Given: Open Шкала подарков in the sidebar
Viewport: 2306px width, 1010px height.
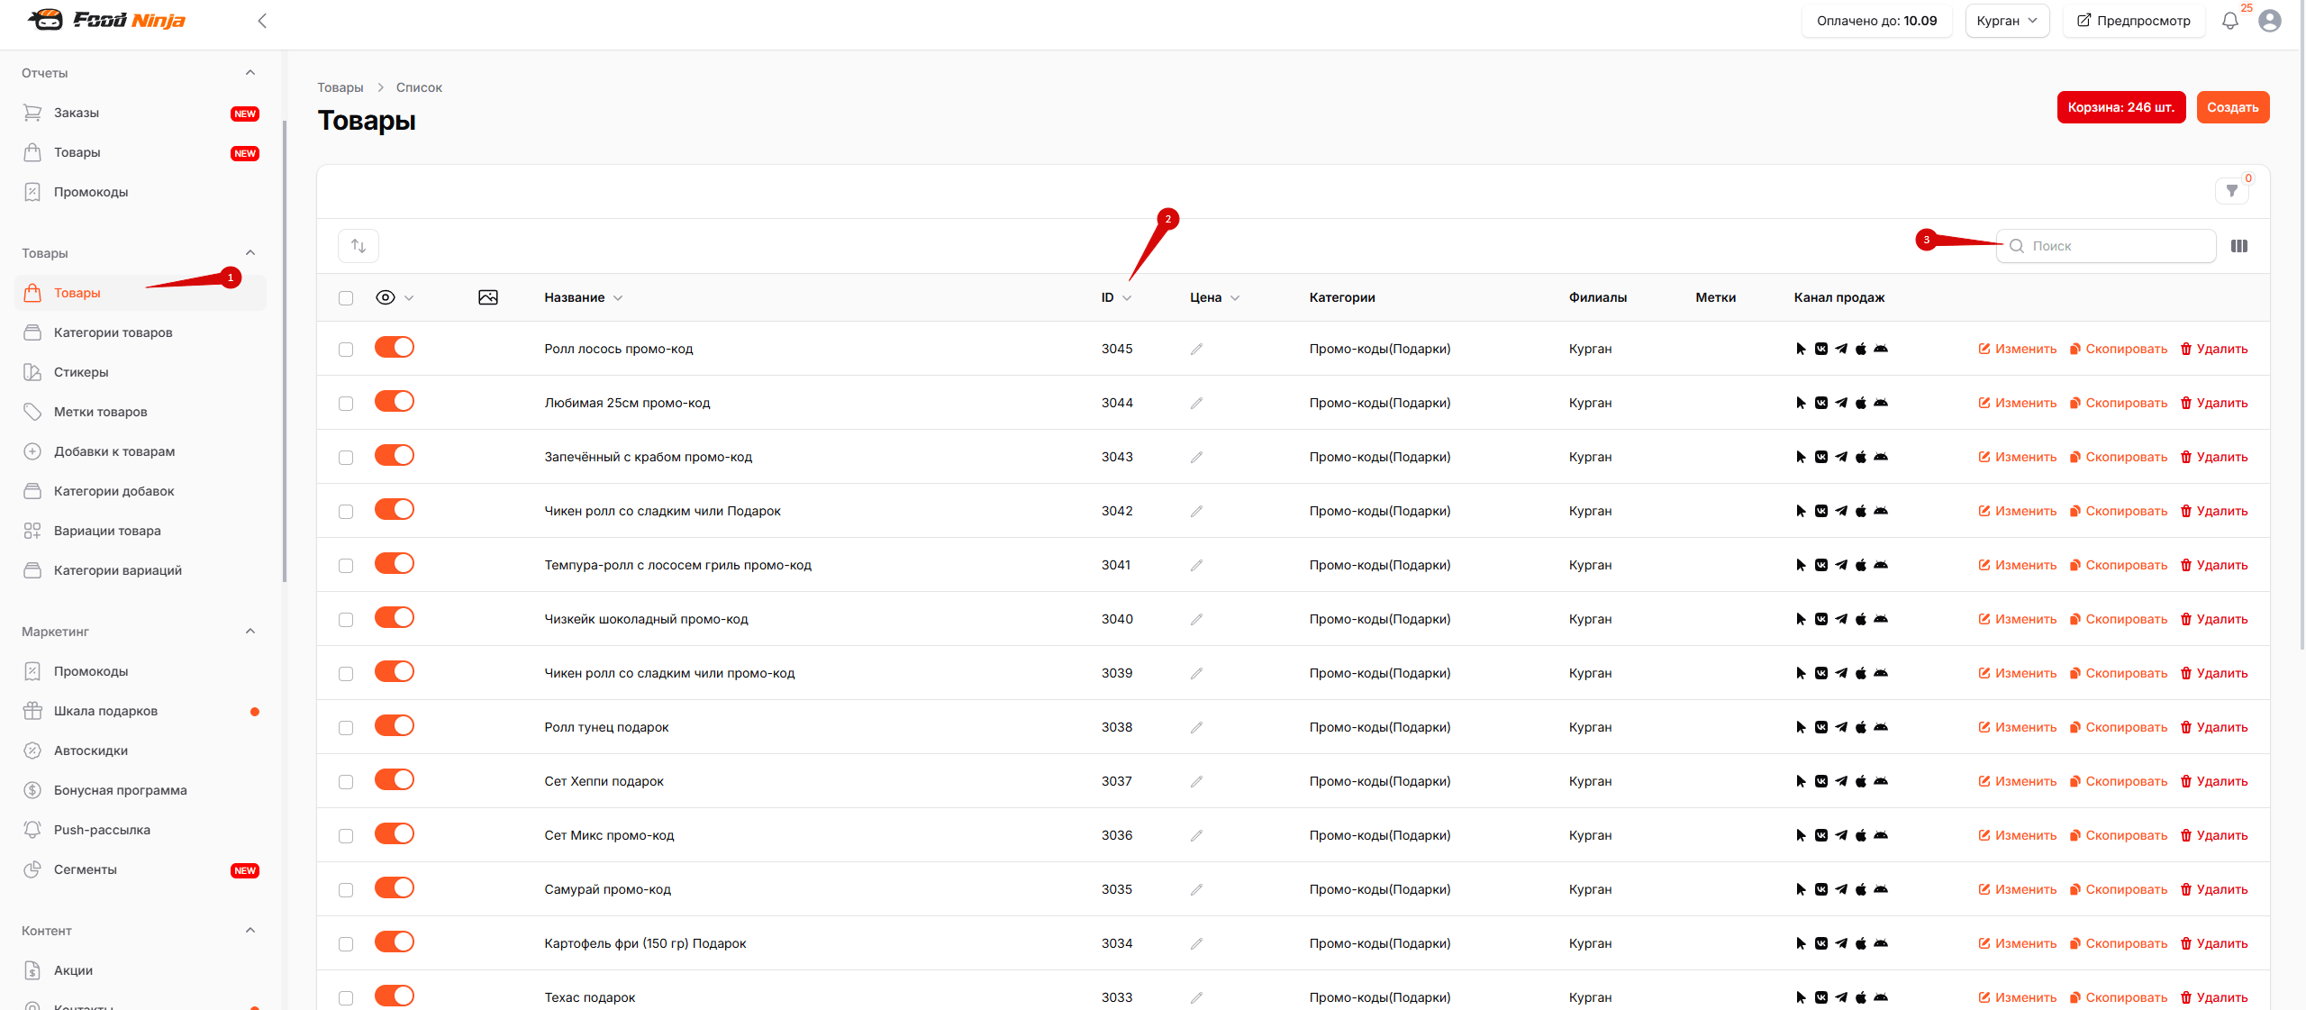Looking at the screenshot, I should coord(141,711).
